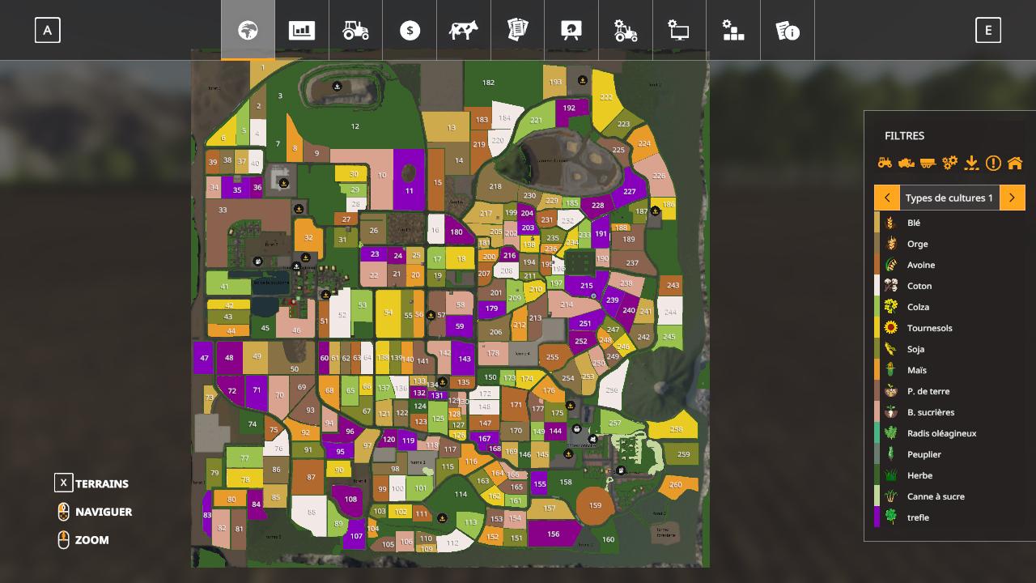The height and width of the screenshot is (583, 1036).
Task: Toggle Blé crop in legend
Action: click(x=949, y=223)
